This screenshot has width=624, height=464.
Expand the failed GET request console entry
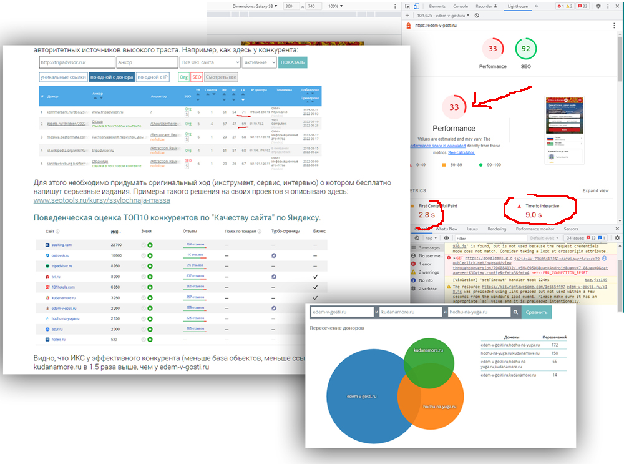tap(454, 258)
